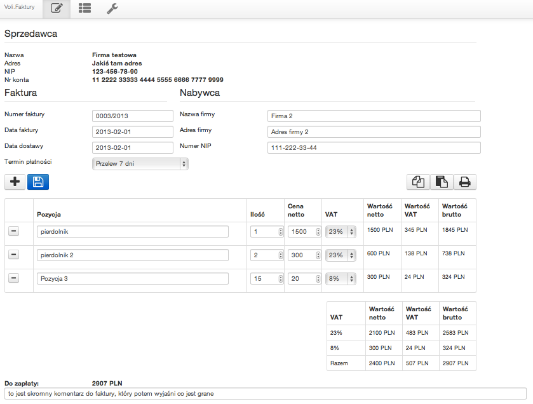This screenshot has height=404, width=533.
Task: Click the Data dostawy input field
Action: 133,148
